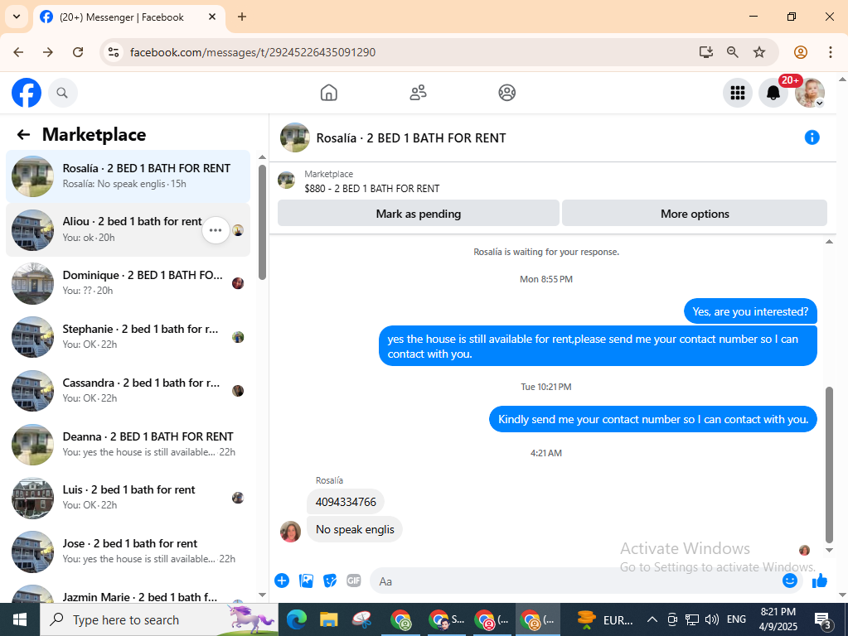
Task: Click the message input field Aa
Action: (x=576, y=581)
